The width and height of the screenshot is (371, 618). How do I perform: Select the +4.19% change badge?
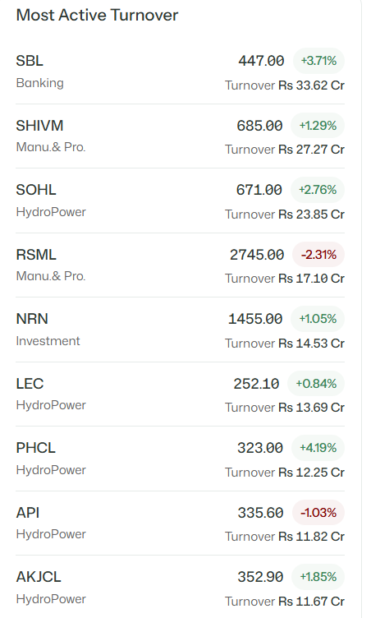pyautogui.click(x=318, y=448)
